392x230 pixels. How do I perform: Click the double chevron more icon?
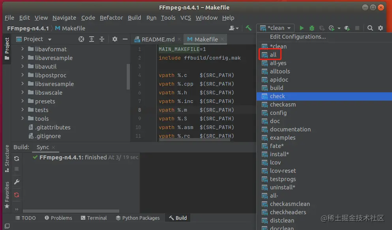[x=17, y=209]
